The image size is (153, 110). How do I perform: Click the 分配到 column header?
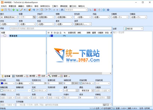[x=100, y=33]
